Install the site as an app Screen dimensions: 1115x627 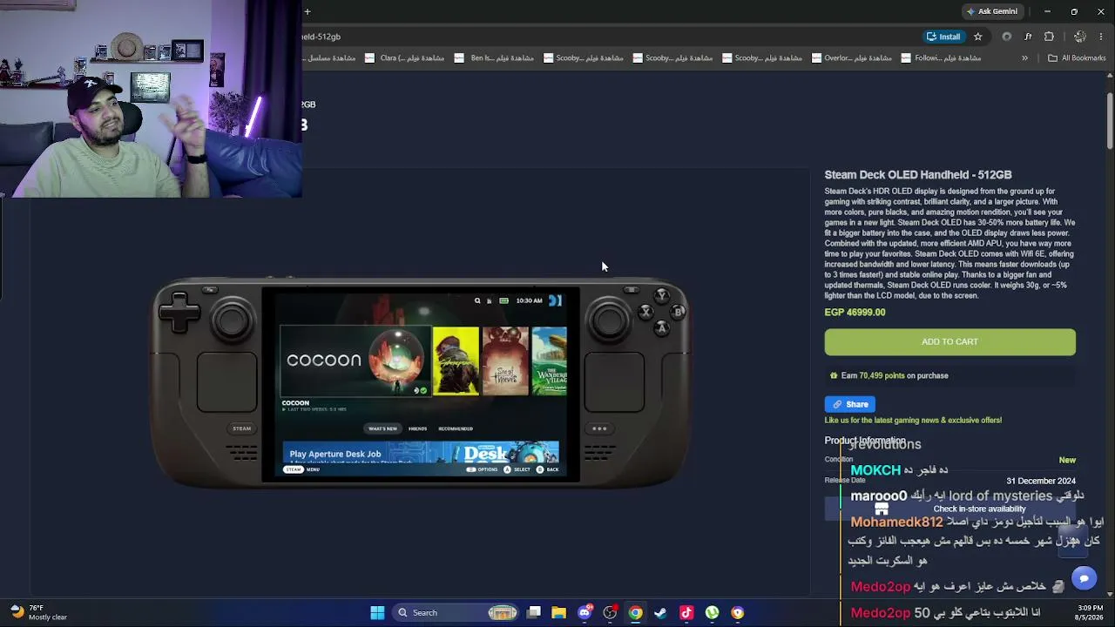click(943, 37)
